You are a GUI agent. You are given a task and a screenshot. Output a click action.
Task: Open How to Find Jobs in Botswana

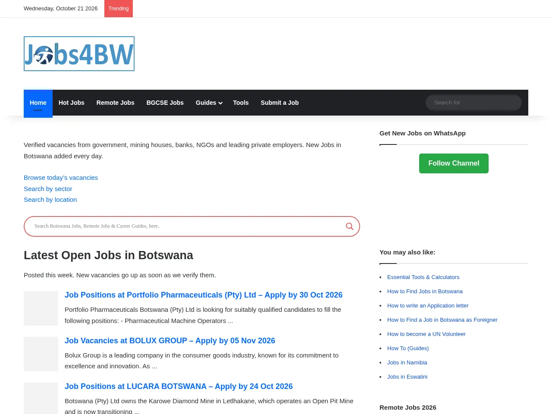point(425,292)
